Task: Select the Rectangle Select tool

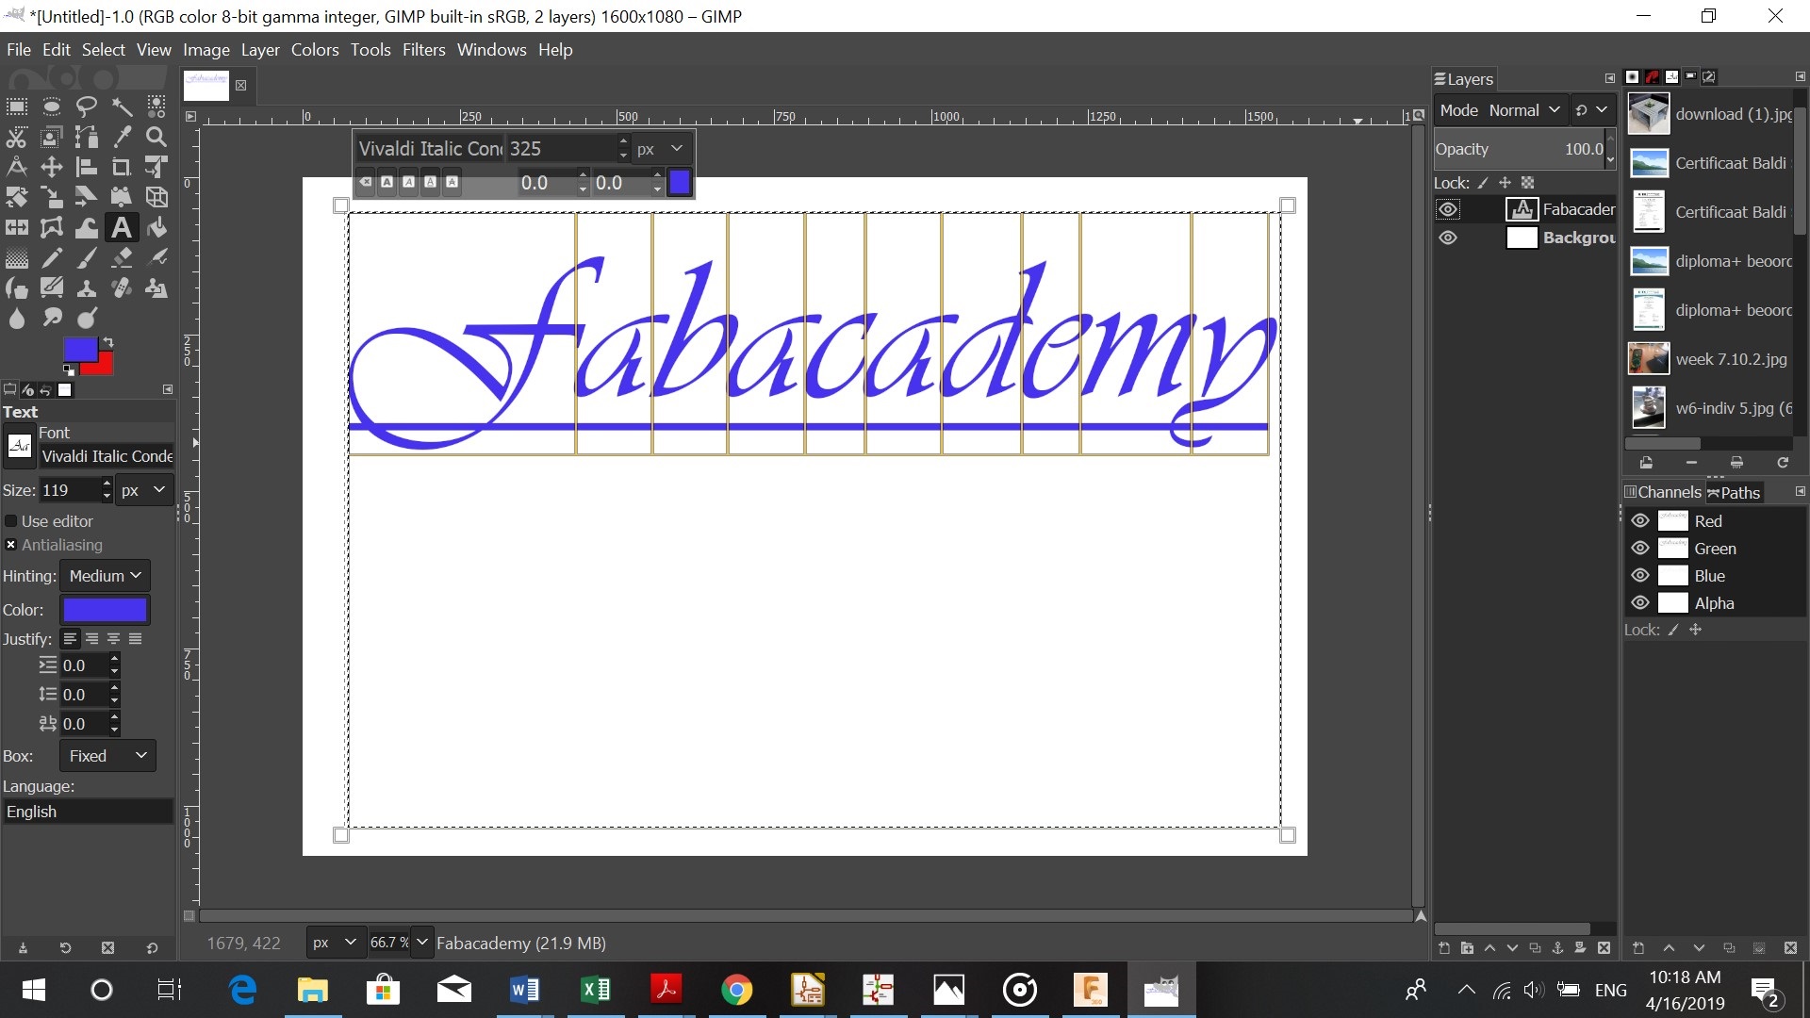Action: [x=17, y=107]
